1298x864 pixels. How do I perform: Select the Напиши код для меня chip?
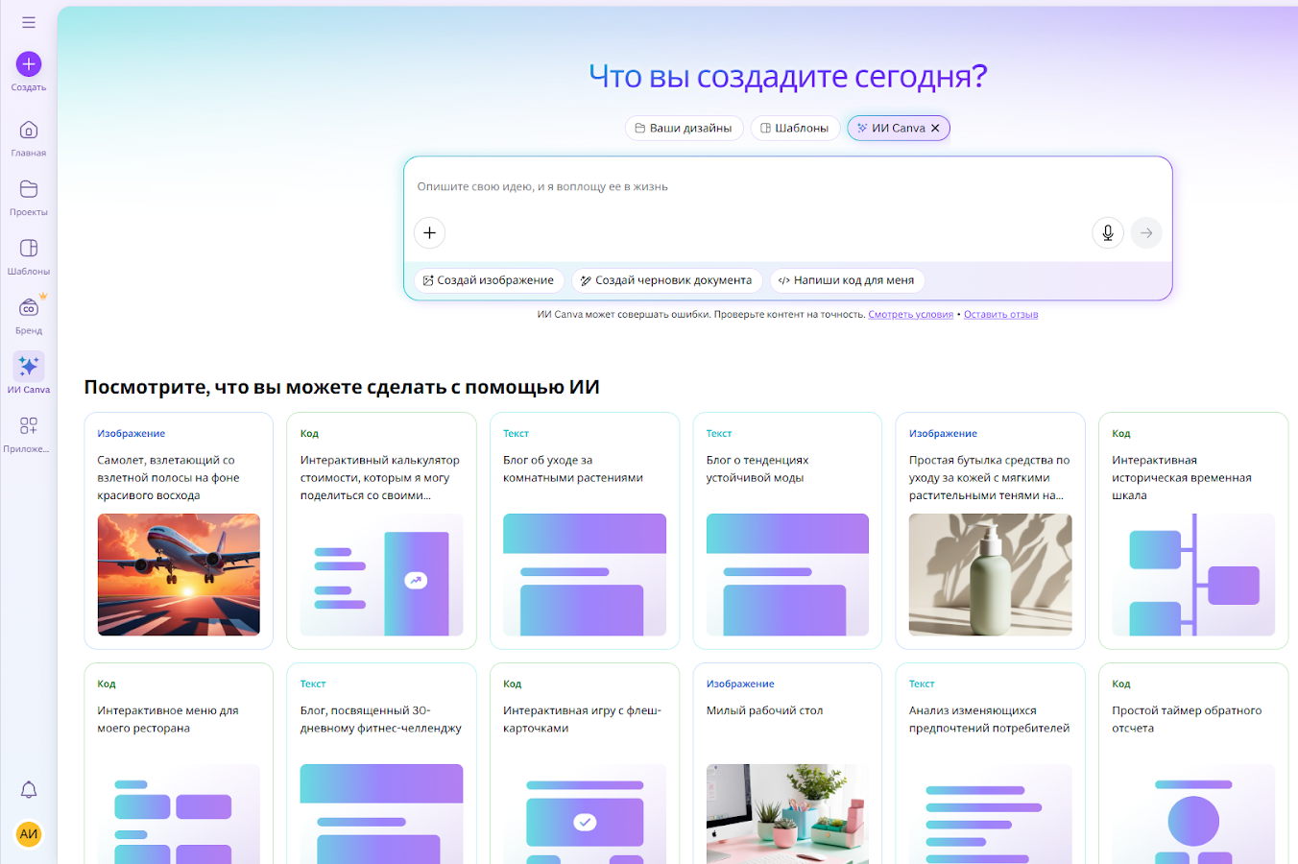click(846, 280)
